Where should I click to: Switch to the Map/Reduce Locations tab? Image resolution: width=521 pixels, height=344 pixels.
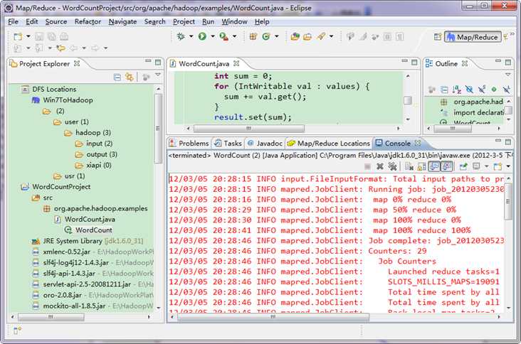coord(328,144)
